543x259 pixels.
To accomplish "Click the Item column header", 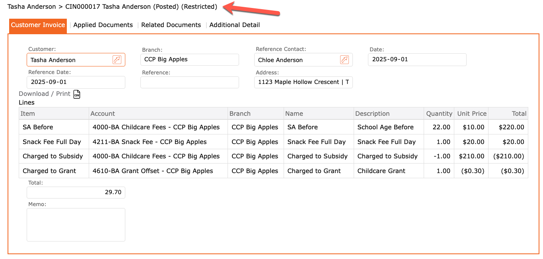I will coord(54,113).
